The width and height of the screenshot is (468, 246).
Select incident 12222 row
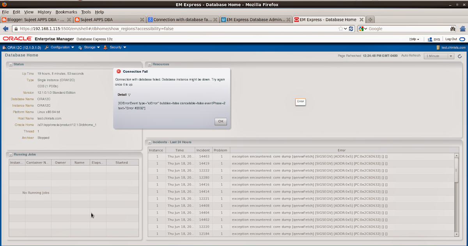pos(301,170)
